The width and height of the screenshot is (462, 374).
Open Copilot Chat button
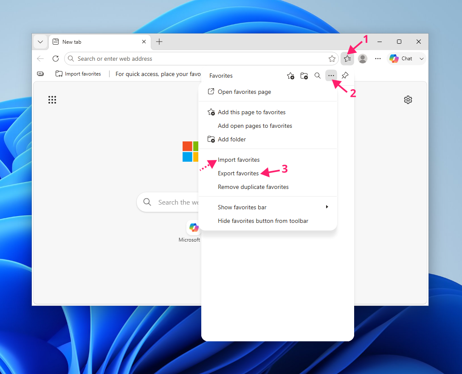pyautogui.click(x=401, y=59)
